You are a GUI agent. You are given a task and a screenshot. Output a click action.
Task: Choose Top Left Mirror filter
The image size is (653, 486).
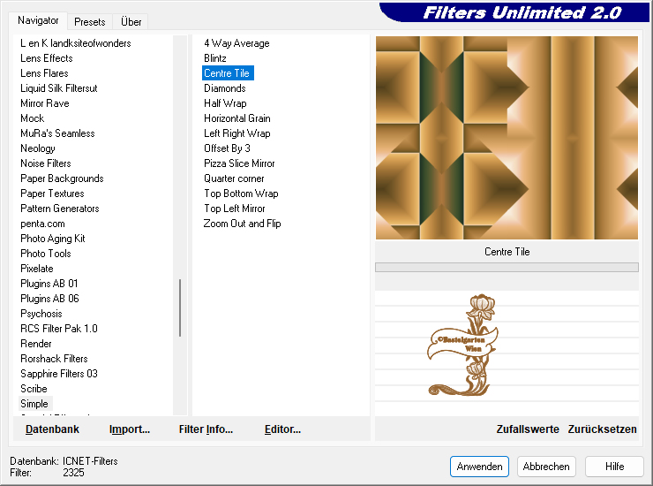pos(234,209)
